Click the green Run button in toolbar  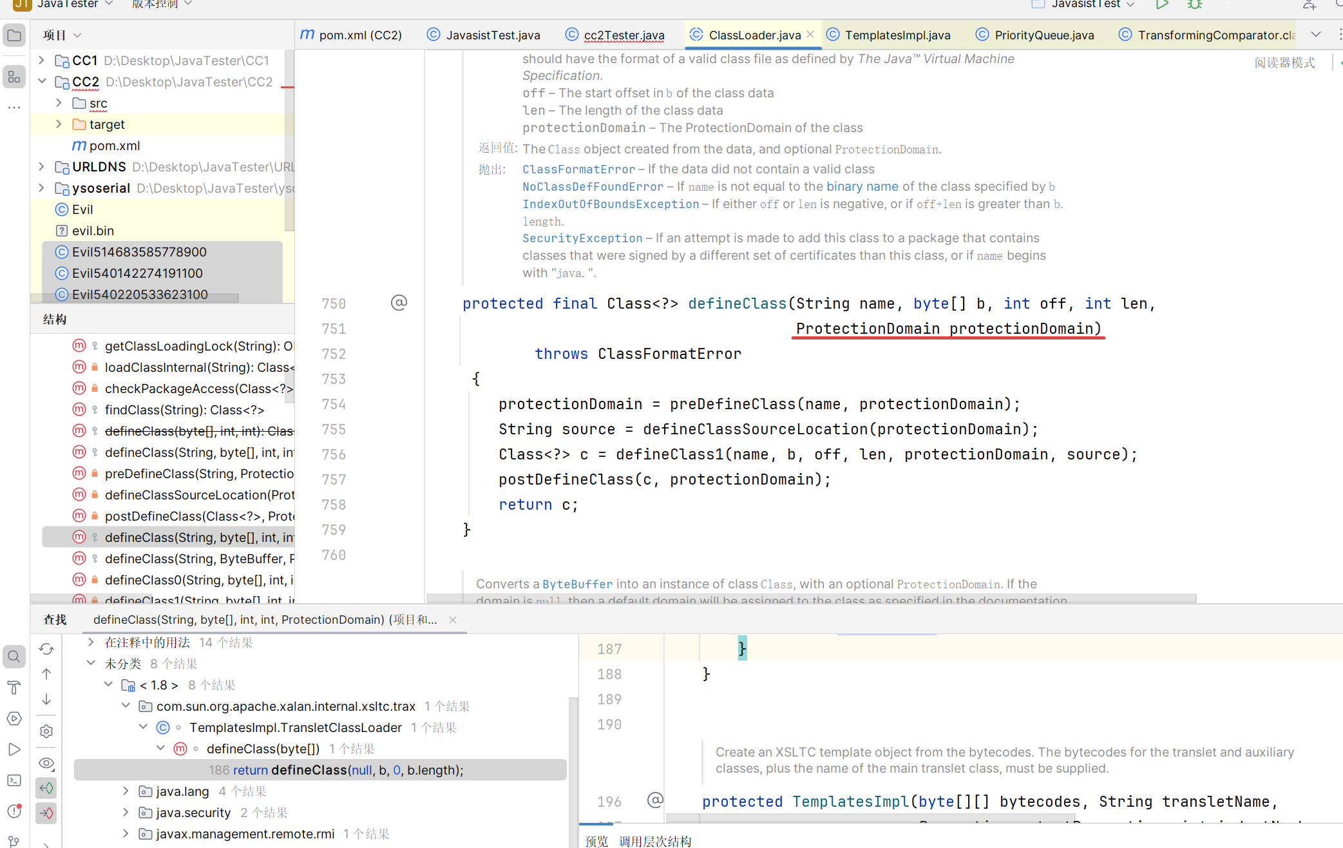[x=1161, y=5]
